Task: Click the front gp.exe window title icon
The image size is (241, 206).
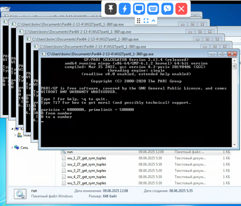Action: pos(43,54)
